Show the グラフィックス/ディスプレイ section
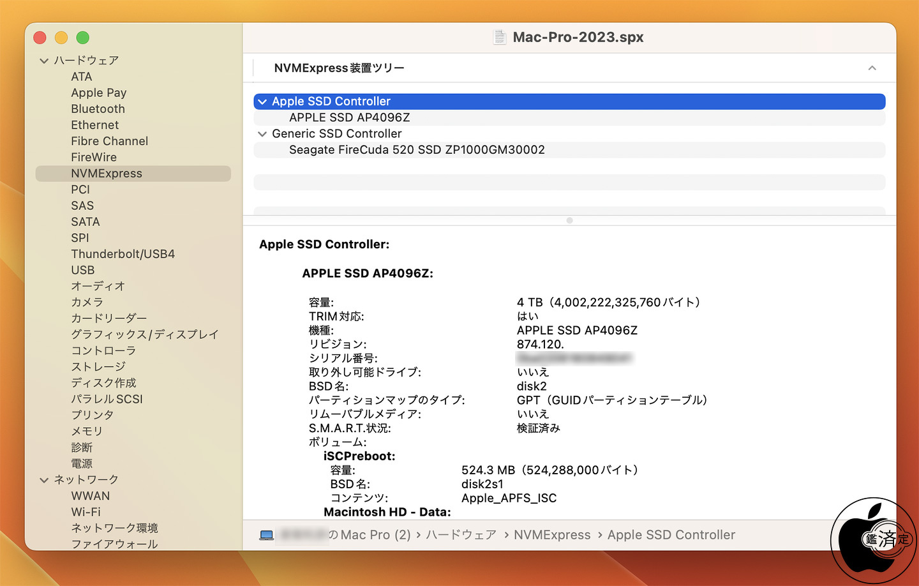Viewport: 919px width, 586px height. click(144, 334)
